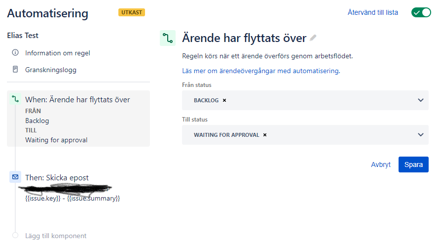Image resolution: width=440 pixels, height=247 pixels.
Task: Click the green transition icon in rule sidebar
Action: (x=15, y=100)
